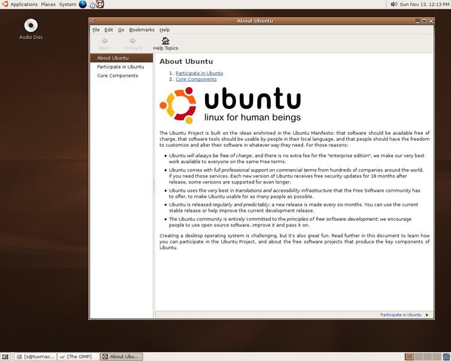
Task: Click the About Ubuntu page heading
Action: click(186, 61)
